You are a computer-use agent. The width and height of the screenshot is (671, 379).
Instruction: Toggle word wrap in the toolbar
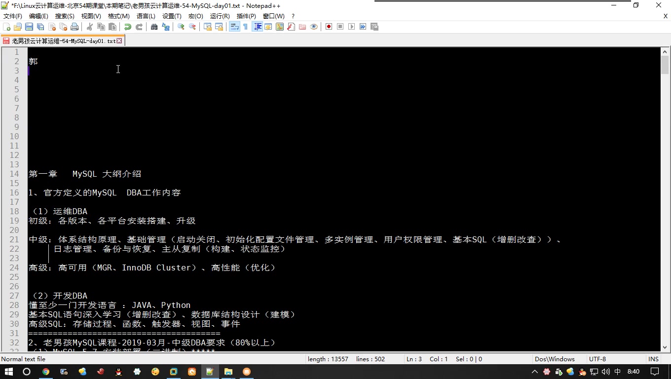[233, 27]
